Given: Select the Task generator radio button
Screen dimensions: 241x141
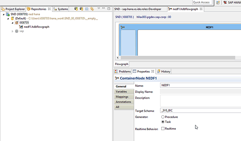Looking at the screenshot, I should click(x=163, y=122).
